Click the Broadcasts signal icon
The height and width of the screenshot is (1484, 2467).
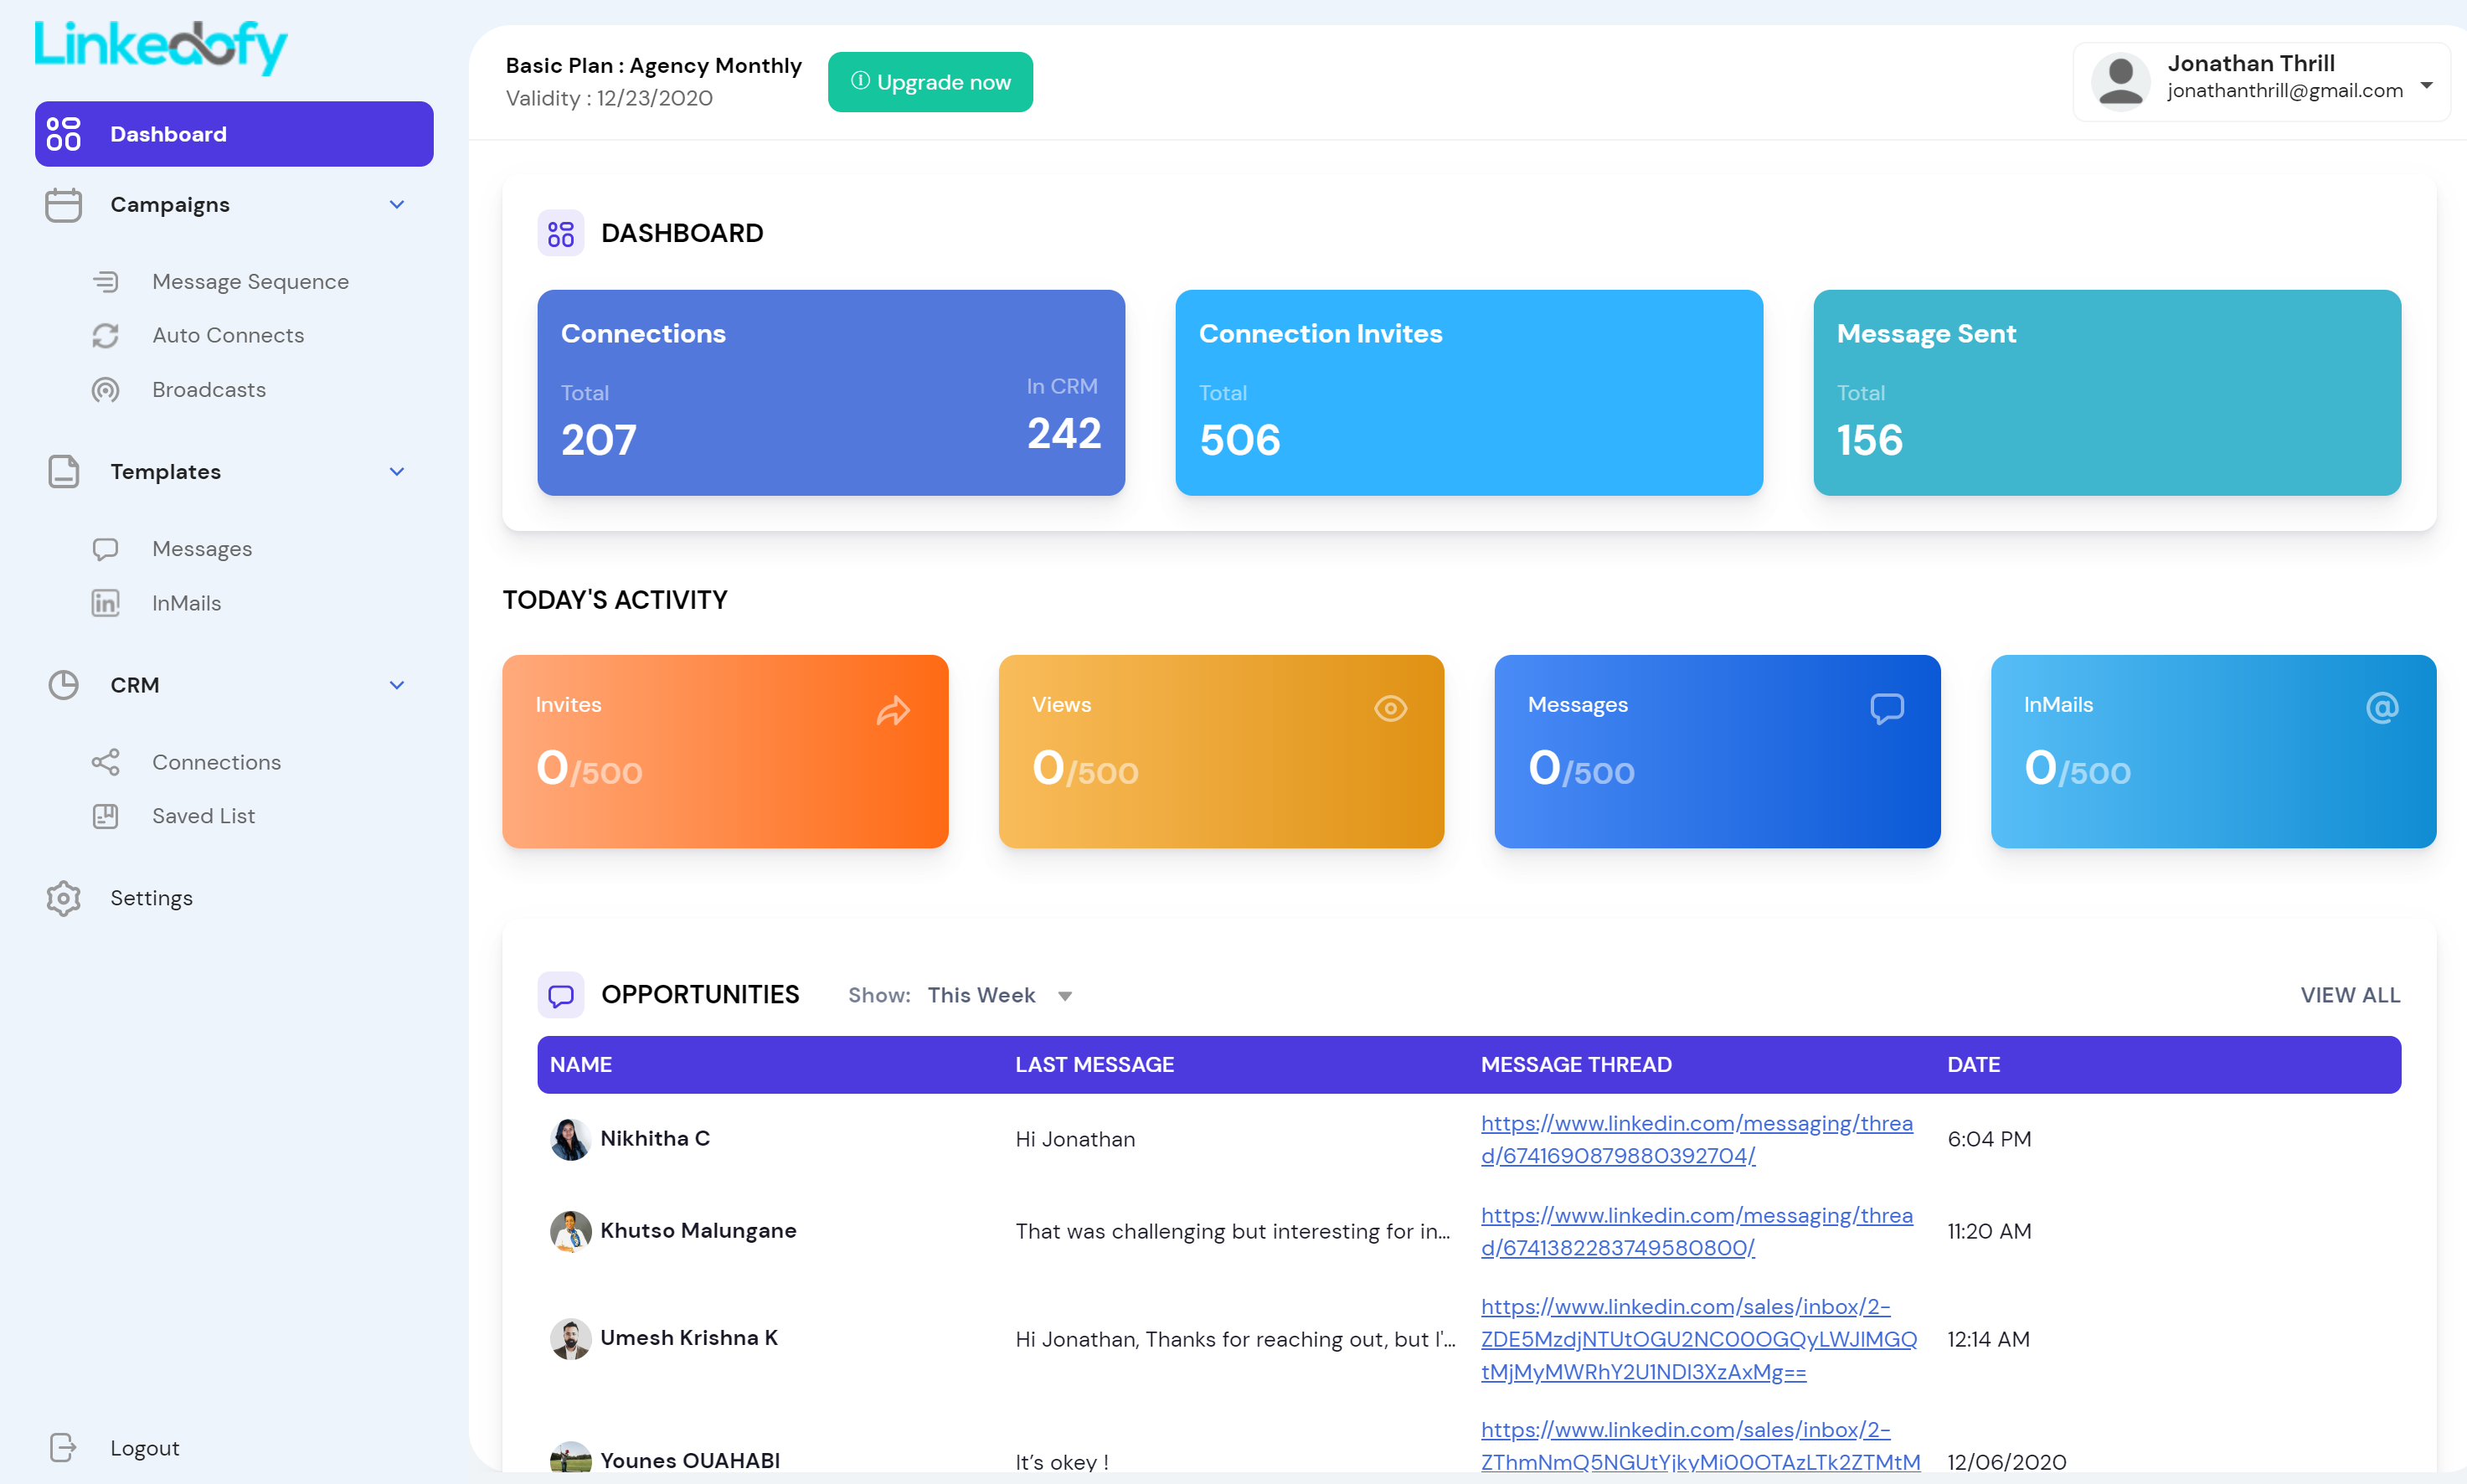coord(105,390)
